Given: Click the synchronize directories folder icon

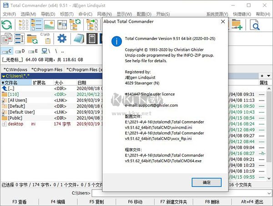Looking at the screenshot, I should pyautogui.click(x=32, y=39).
